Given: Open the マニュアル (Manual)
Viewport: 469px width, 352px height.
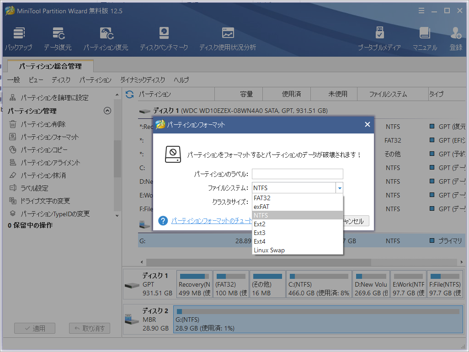Looking at the screenshot, I should tap(425, 37).
